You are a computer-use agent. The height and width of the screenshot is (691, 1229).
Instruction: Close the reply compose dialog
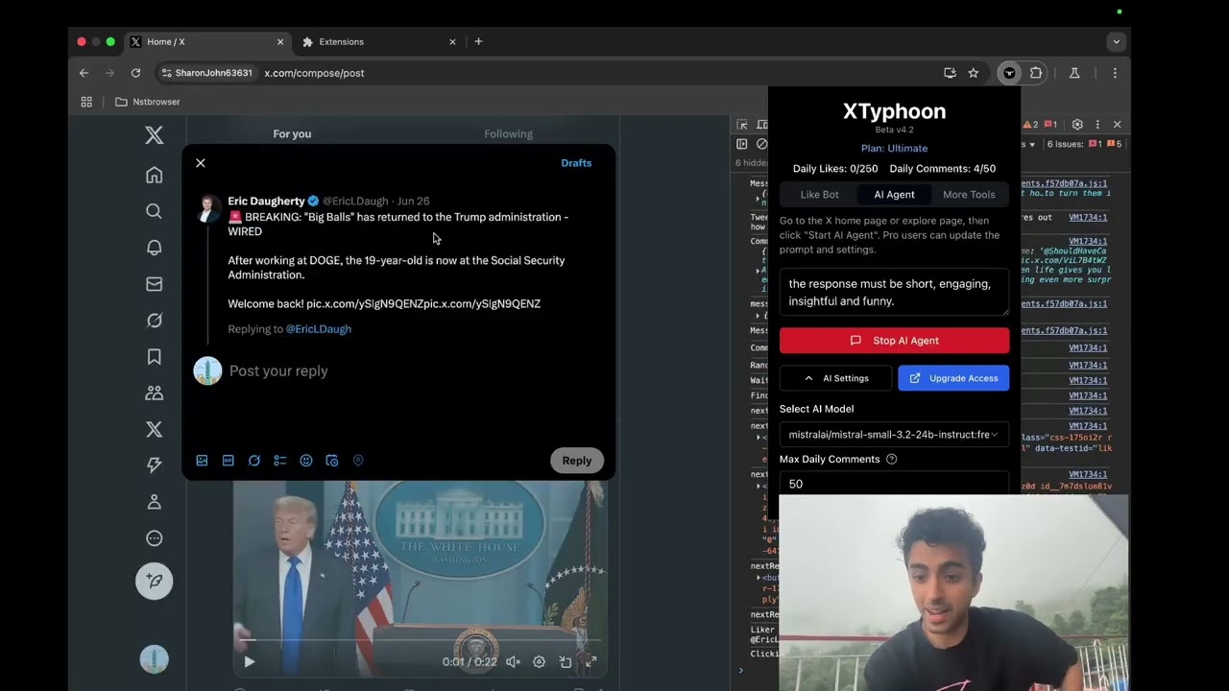[201, 163]
